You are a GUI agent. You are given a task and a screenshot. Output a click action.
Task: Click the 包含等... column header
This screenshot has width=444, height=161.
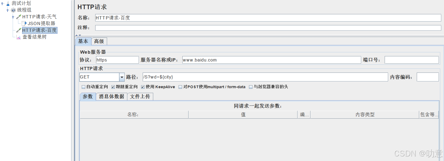pyautogui.click(x=429, y=115)
